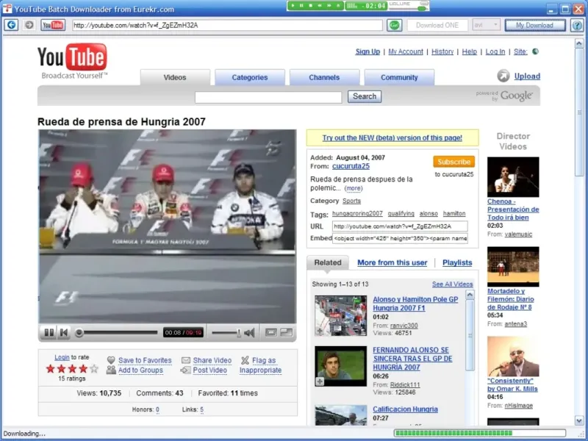Pause the video in the player
The width and height of the screenshot is (588, 441).
pyautogui.click(x=49, y=333)
